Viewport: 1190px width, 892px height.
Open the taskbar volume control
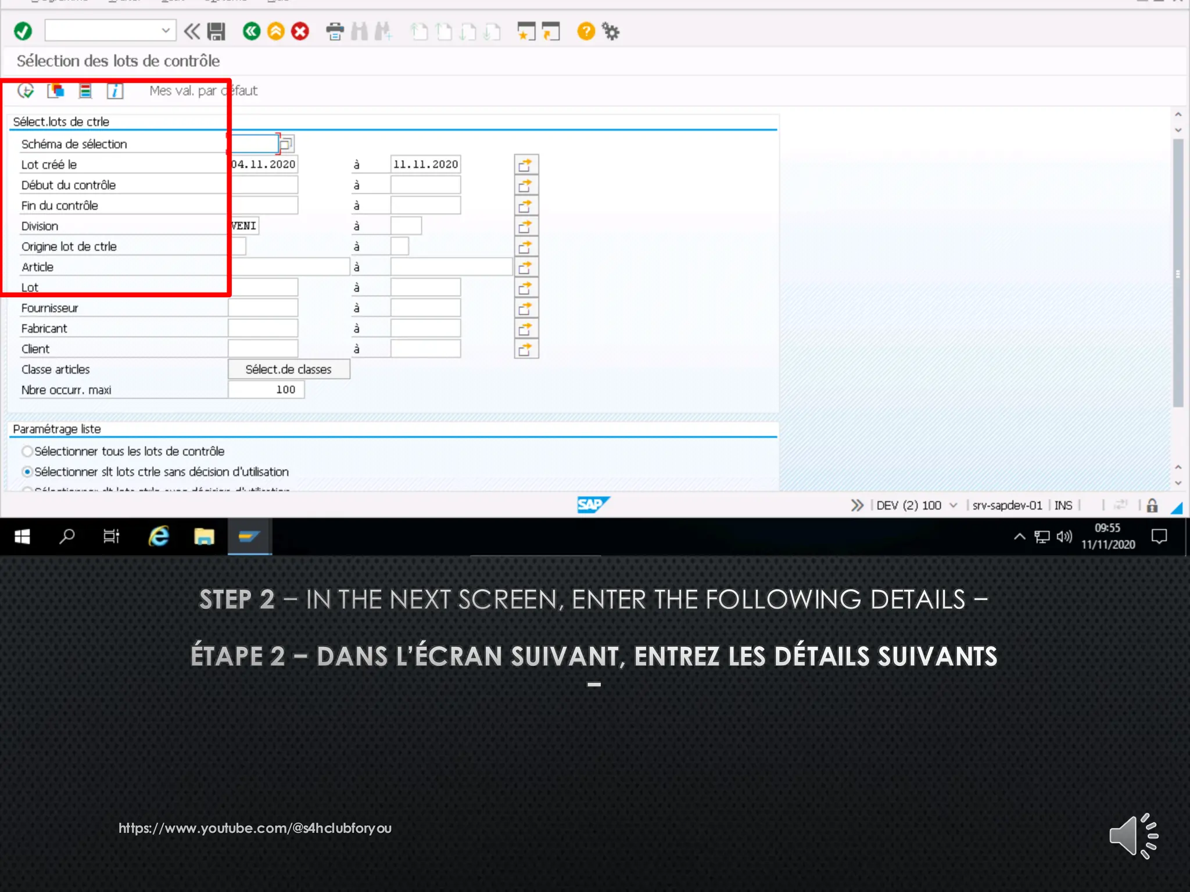(1064, 537)
